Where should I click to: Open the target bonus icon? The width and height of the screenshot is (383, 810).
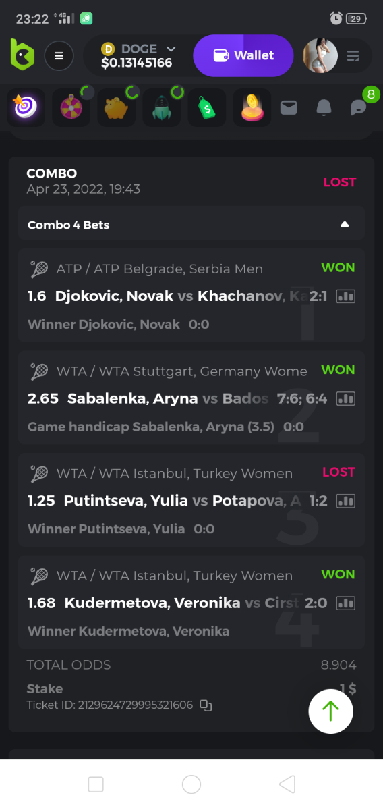point(26,107)
